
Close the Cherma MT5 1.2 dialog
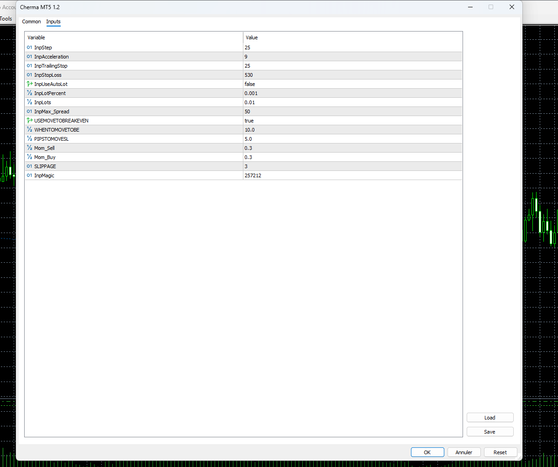tap(512, 7)
